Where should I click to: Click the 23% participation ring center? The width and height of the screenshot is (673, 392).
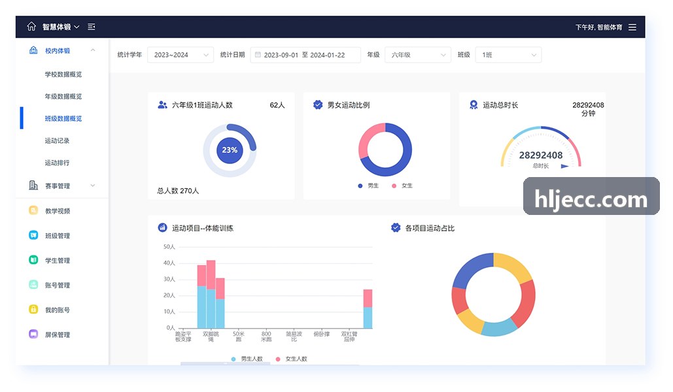(230, 150)
